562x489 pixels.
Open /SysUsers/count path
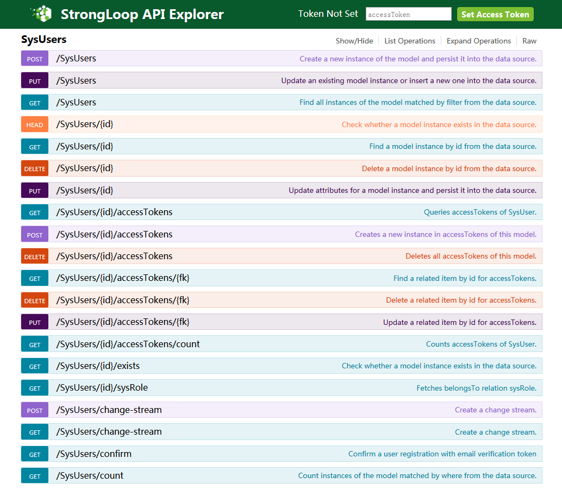click(90, 476)
